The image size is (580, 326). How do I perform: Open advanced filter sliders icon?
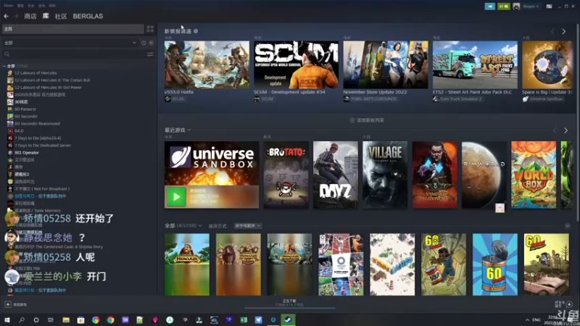[x=150, y=54]
